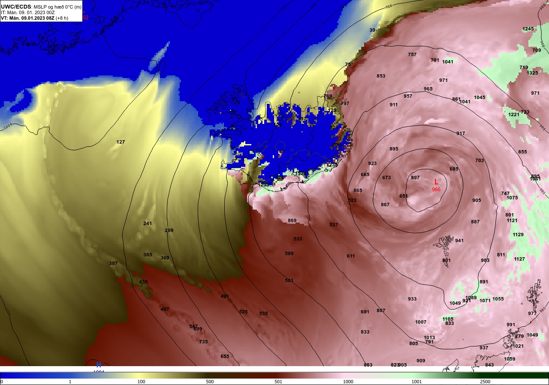
Task: Click the 853 height value
Action: [381, 76]
